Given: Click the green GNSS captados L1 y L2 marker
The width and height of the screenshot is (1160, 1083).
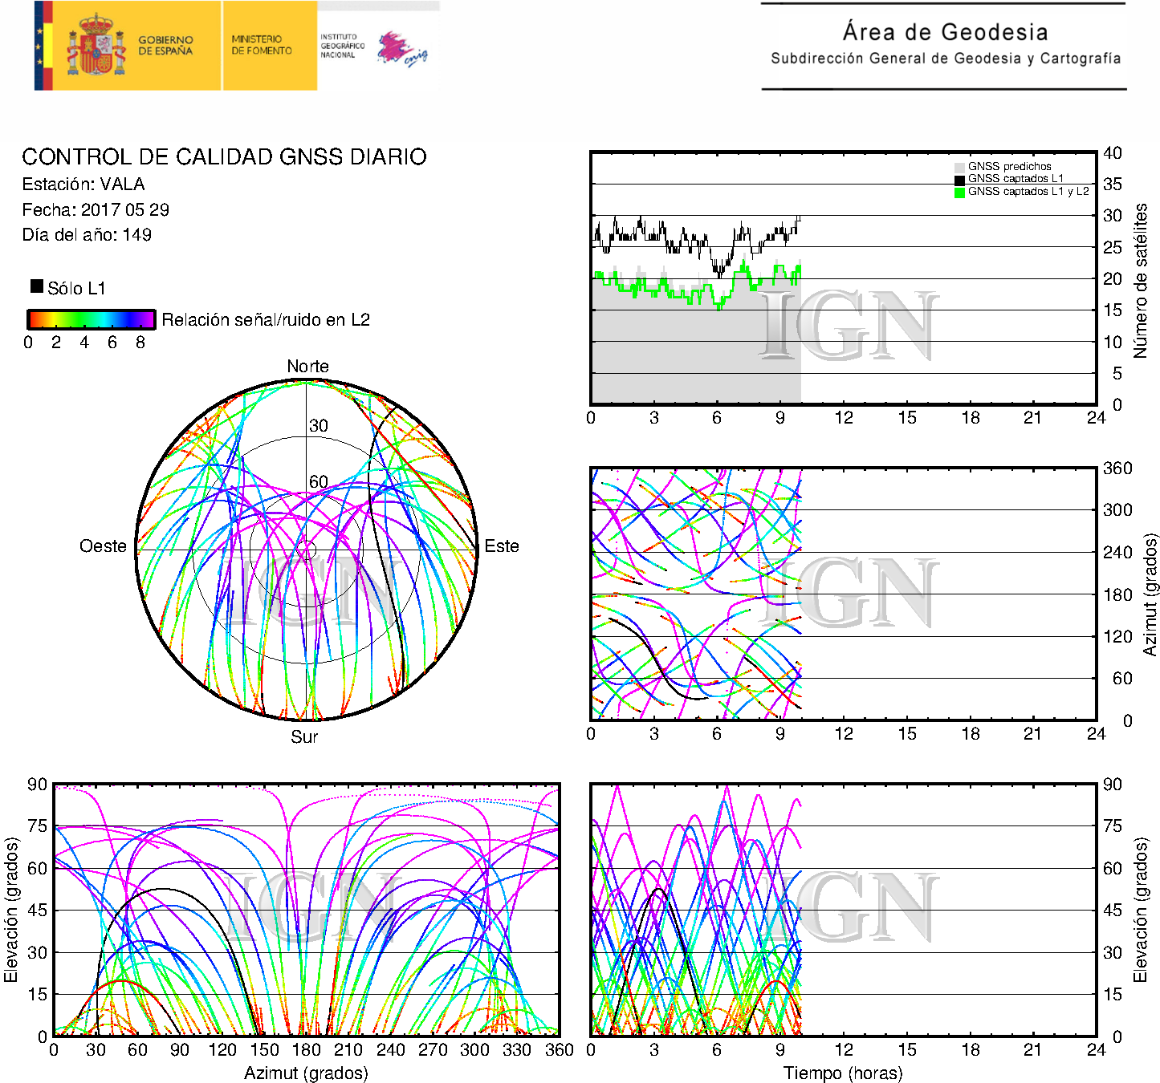Looking at the screenshot, I should [959, 193].
